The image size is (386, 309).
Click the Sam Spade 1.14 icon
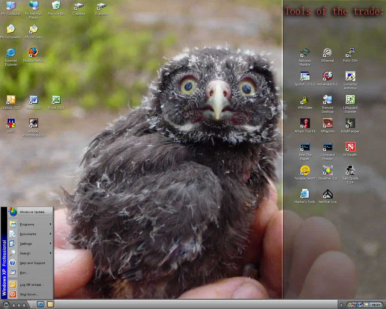350,171
